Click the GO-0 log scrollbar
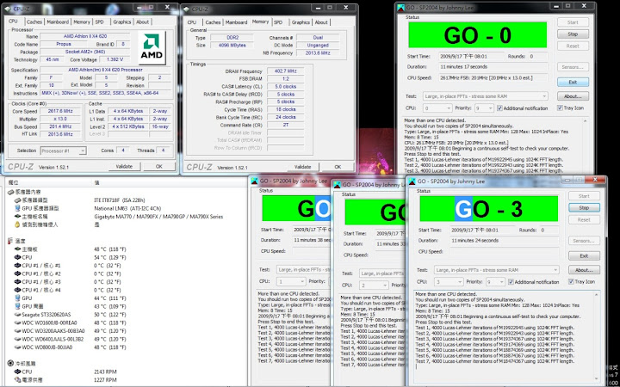The width and height of the screenshot is (620, 387). point(586,144)
